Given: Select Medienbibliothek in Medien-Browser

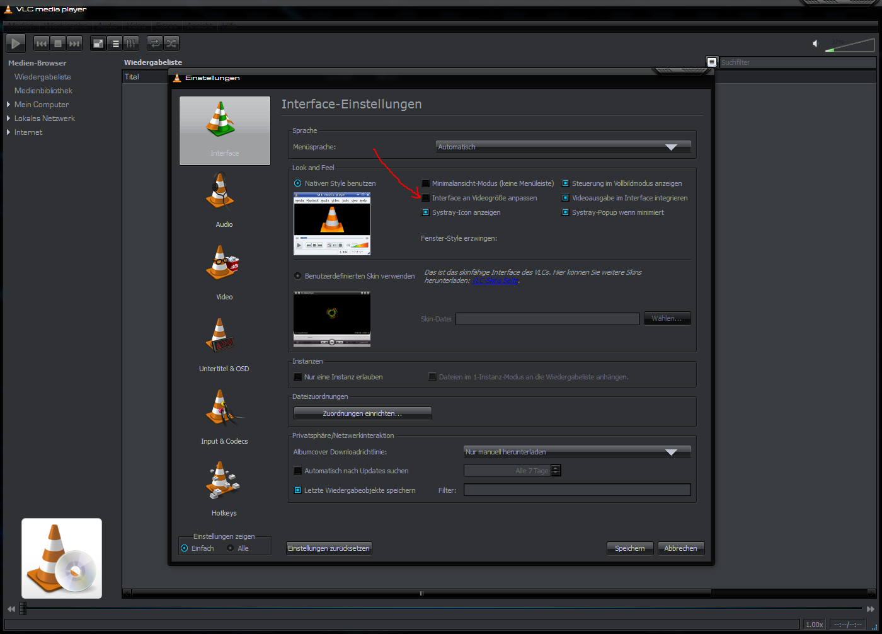Looking at the screenshot, I should coord(43,91).
